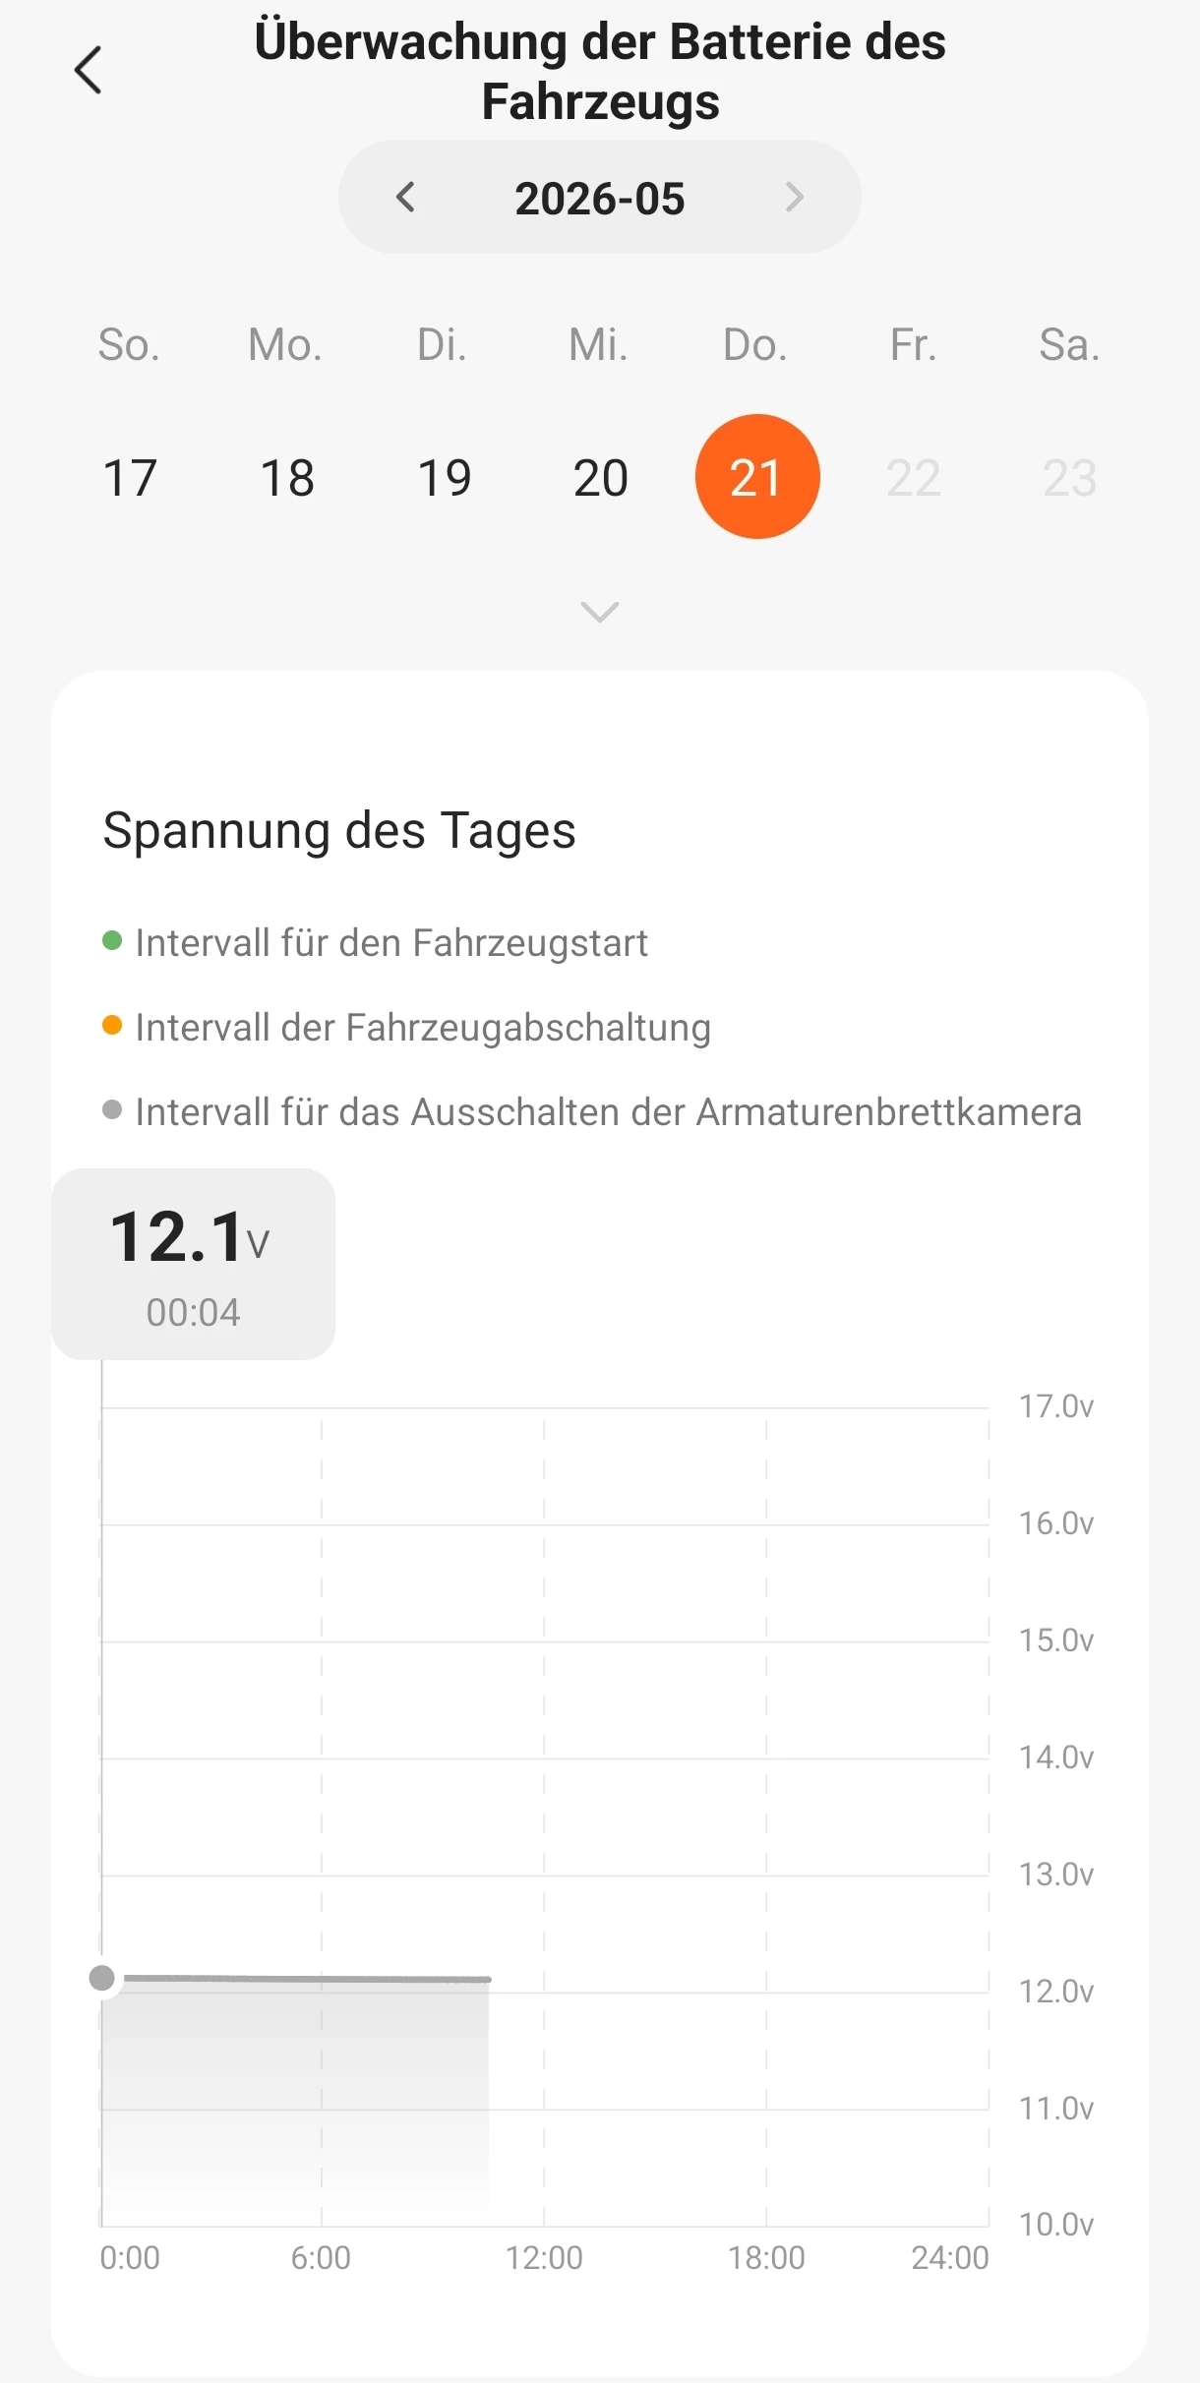Click the orange vehicle shutdown legend dot
Image resolution: width=1200 pixels, height=2383 pixels.
point(112,1026)
